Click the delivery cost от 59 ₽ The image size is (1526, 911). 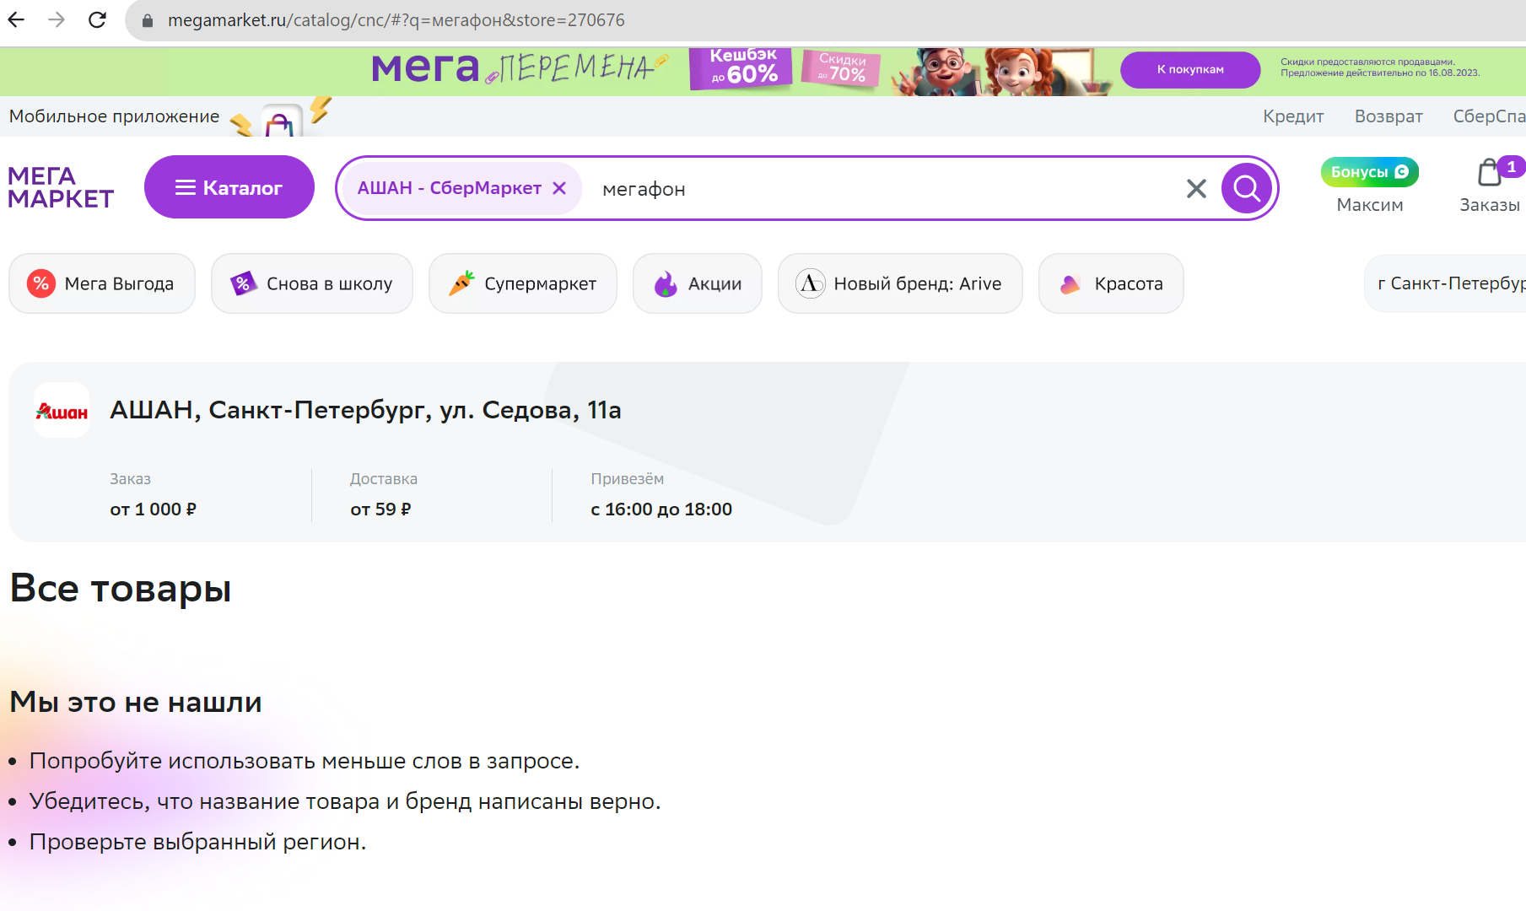(x=380, y=509)
